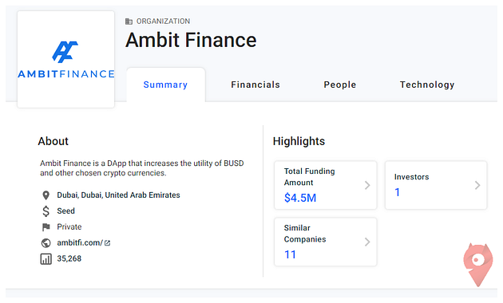Screen dimensions: 503x303
Task: Click the Similar Companies count 11
Action: 290,254
